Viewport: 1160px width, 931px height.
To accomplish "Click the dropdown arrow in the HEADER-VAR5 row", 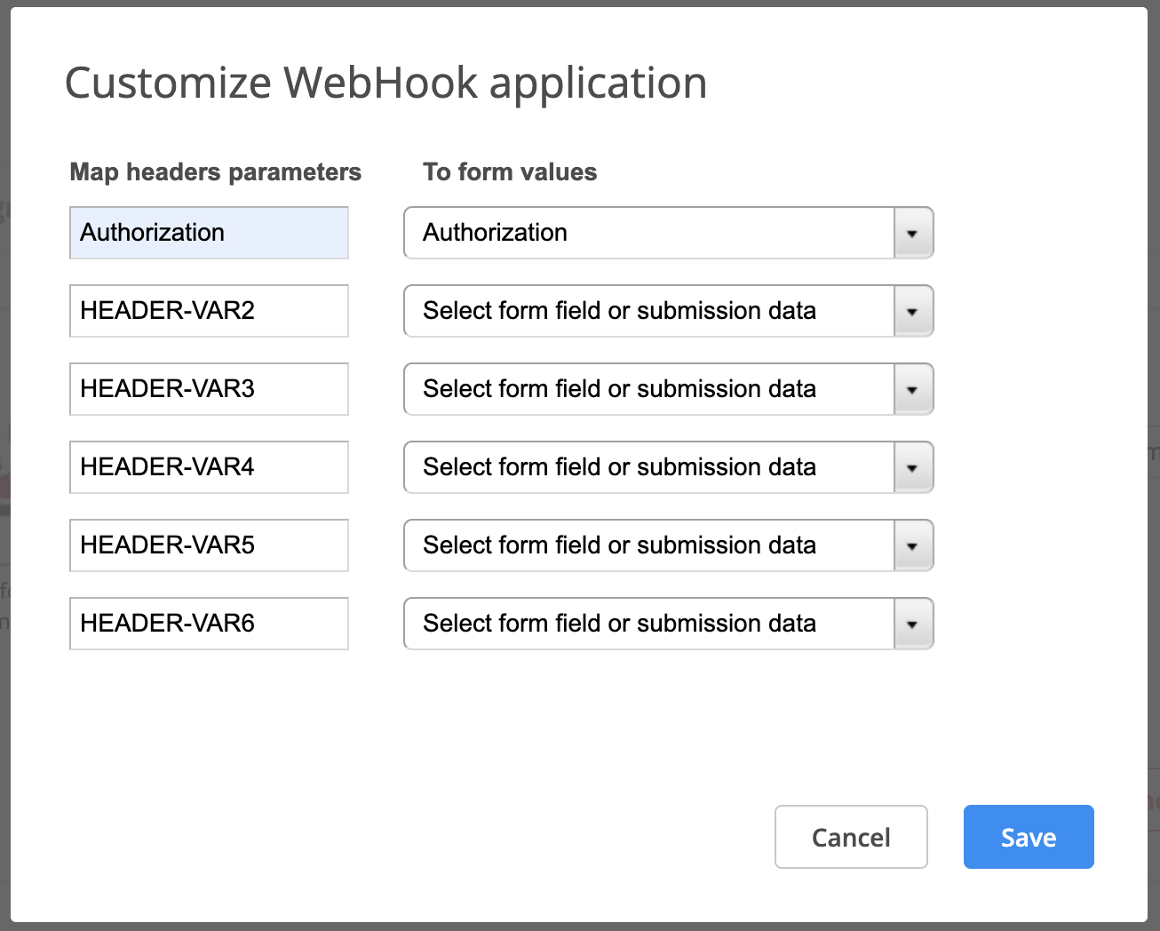I will [x=912, y=546].
